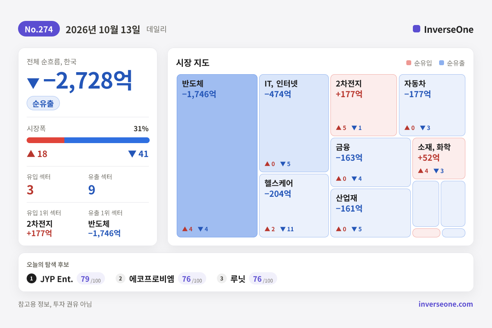
Task: Click the −2,728억 total net flow value
Action: coord(88,80)
